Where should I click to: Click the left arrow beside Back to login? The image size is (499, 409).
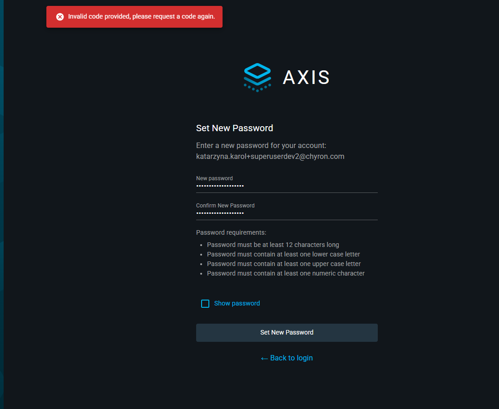(x=264, y=359)
